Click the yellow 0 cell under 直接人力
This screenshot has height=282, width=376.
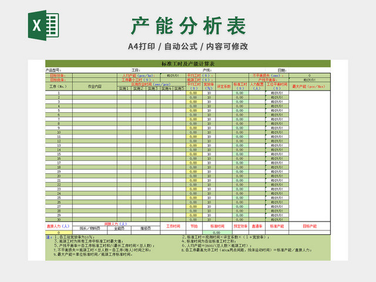(x=59, y=233)
